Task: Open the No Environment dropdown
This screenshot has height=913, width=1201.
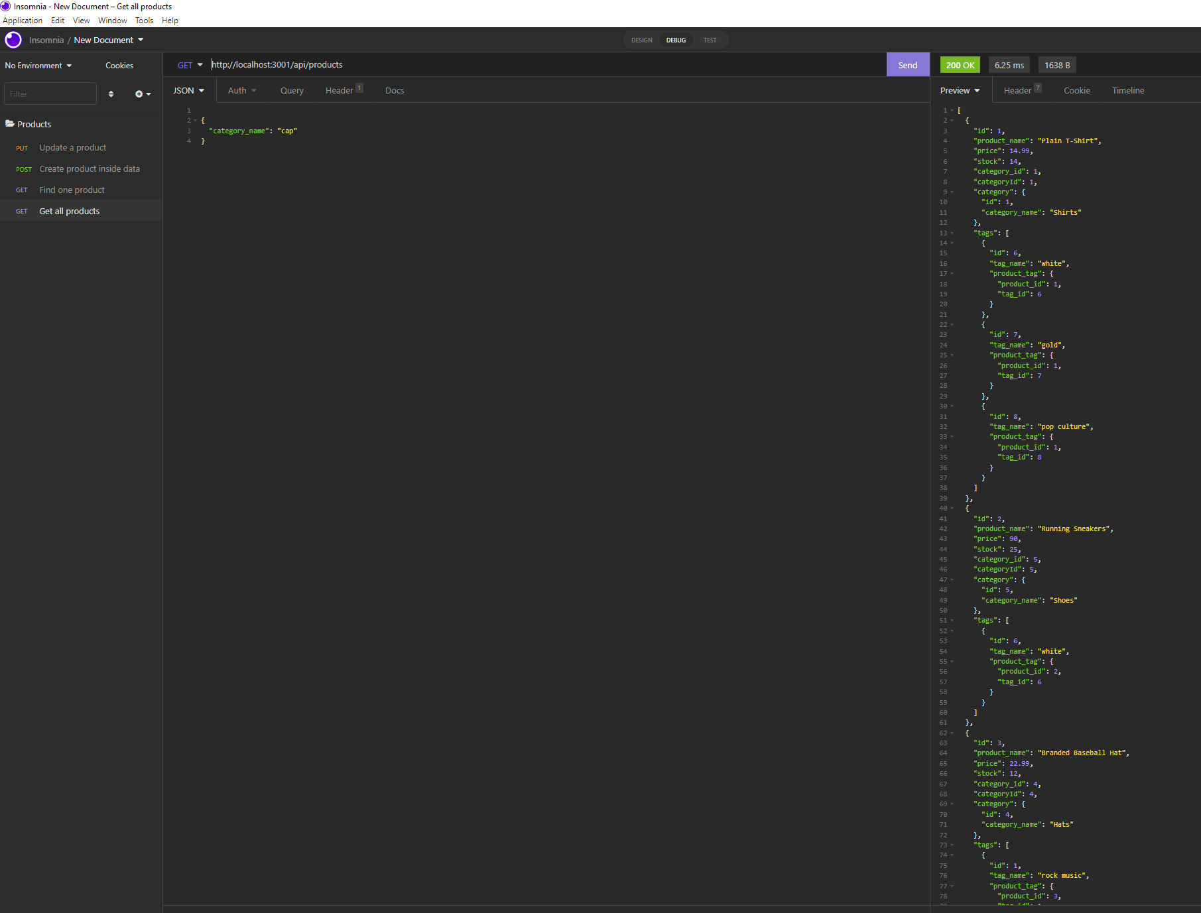Action: point(38,66)
